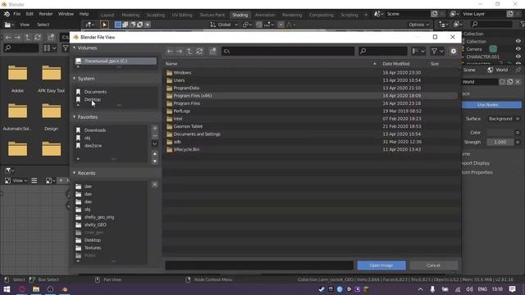This screenshot has width=525, height=295.
Task: Move favorite bookmark down
Action: [x=155, y=161]
